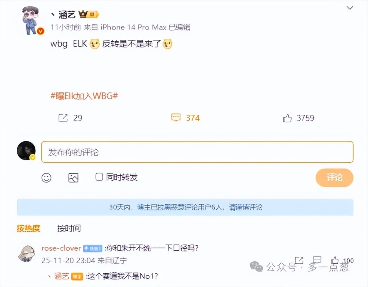Screen dimensions: 368x287
Task: Attach a picture using the image icon
Action: tap(73, 178)
